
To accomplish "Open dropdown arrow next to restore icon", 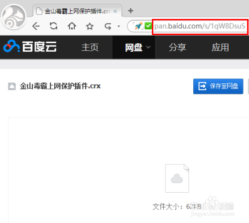I will coord(119,26).
